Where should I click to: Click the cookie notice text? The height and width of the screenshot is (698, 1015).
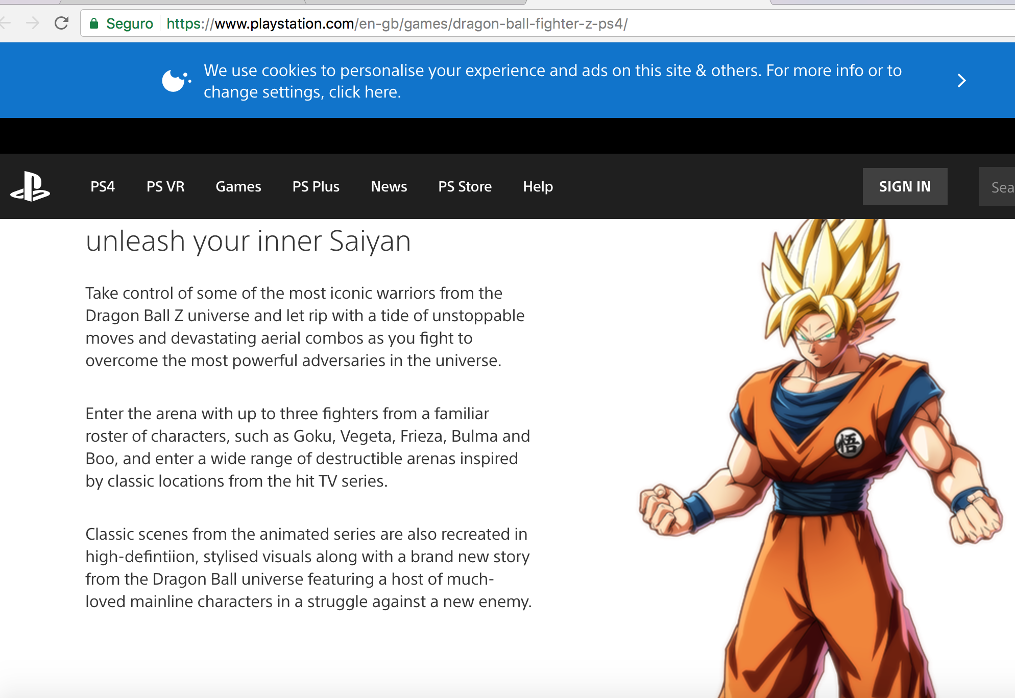[x=553, y=81]
